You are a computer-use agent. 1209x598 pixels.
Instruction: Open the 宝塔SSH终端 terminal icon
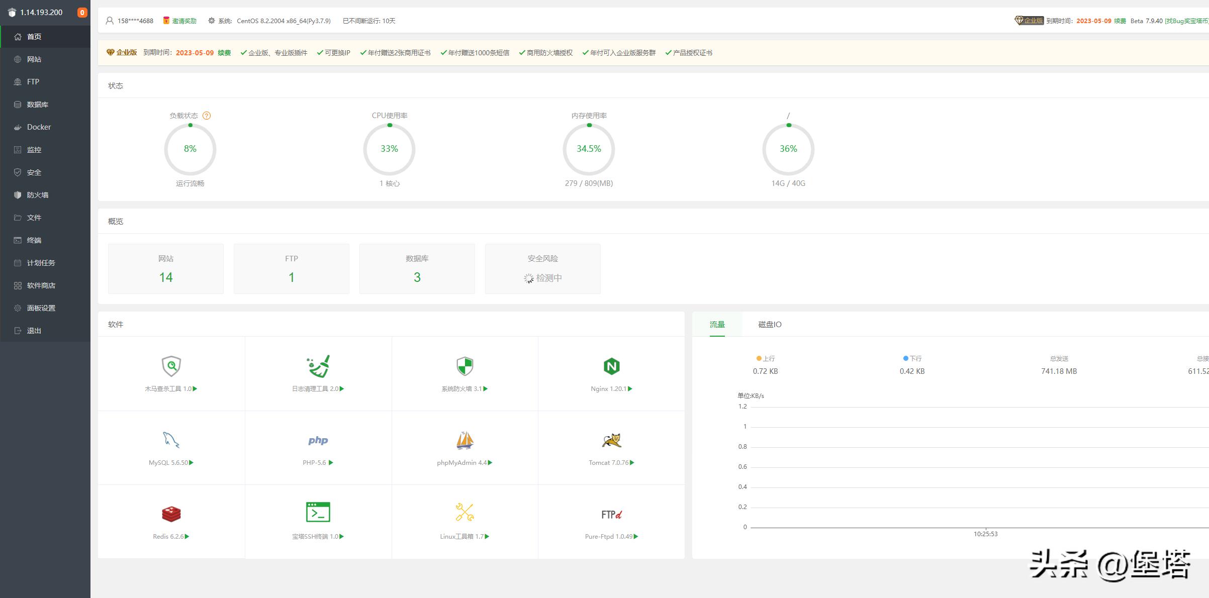pos(318,513)
